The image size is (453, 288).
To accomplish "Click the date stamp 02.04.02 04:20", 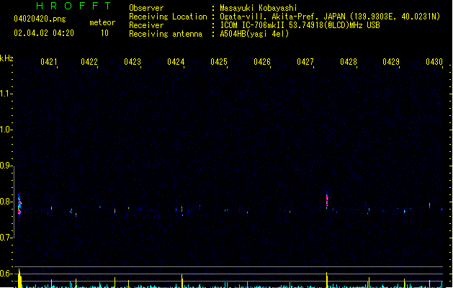I will (44, 33).
